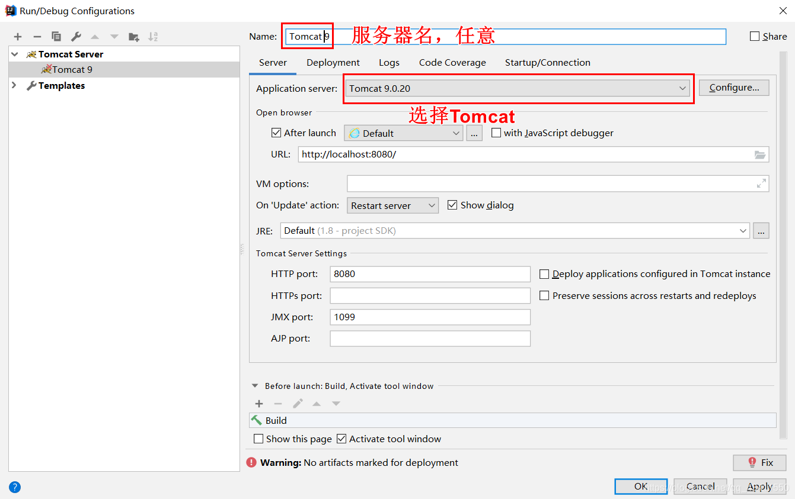Move configuration up arrow in left toolbar
This screenshot has width=795, height=499.
click(95, 37)
